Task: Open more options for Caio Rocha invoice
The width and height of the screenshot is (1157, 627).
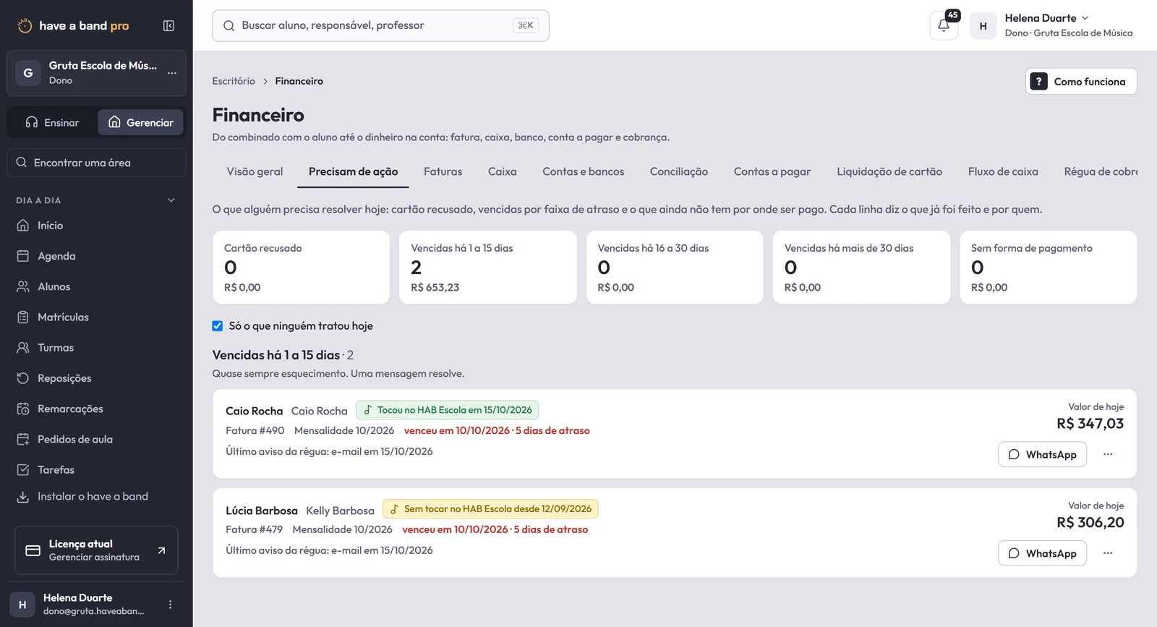Action: (x=1108, y=454)
